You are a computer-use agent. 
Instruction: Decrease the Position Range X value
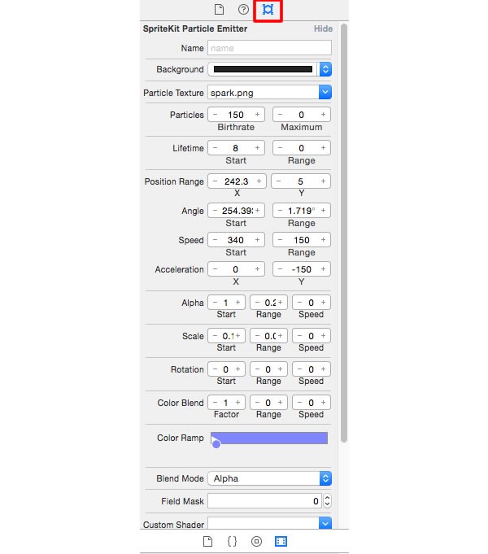coord(215,181)
